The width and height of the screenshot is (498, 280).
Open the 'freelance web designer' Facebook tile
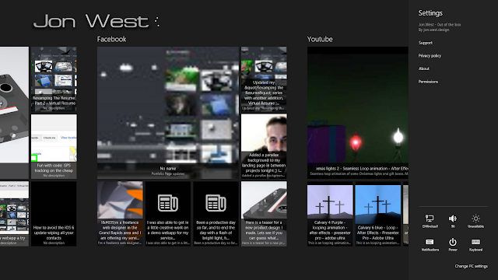120,214
